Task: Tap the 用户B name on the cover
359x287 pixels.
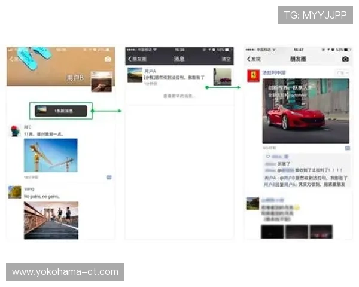Action: click(x=75, y=78)
